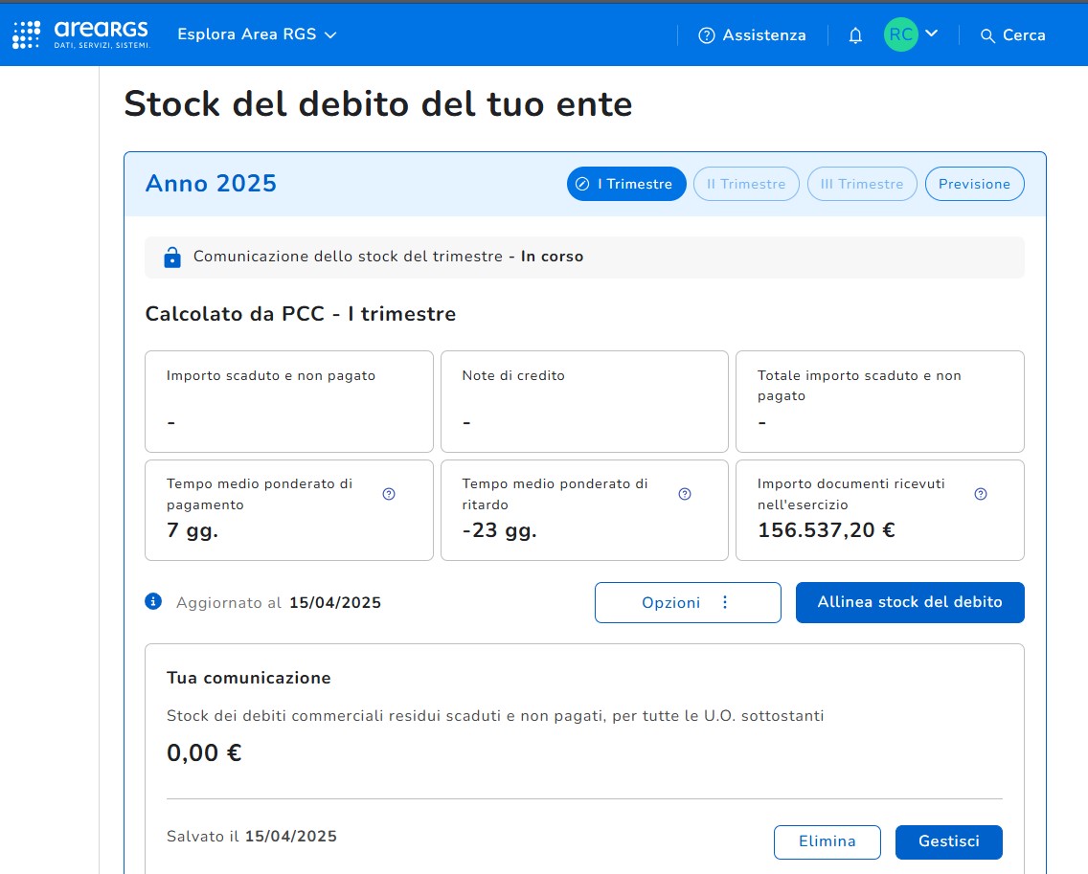This screenshot has height=874, width=1088.
Task: Click the Importo scaduto e non pagato card
Action: coord(288,401)
